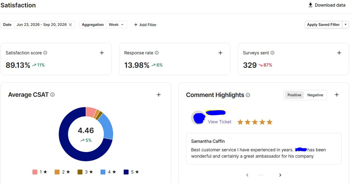
Task: Click plus icon on Comment Highlights card
Action: (337, 95)
